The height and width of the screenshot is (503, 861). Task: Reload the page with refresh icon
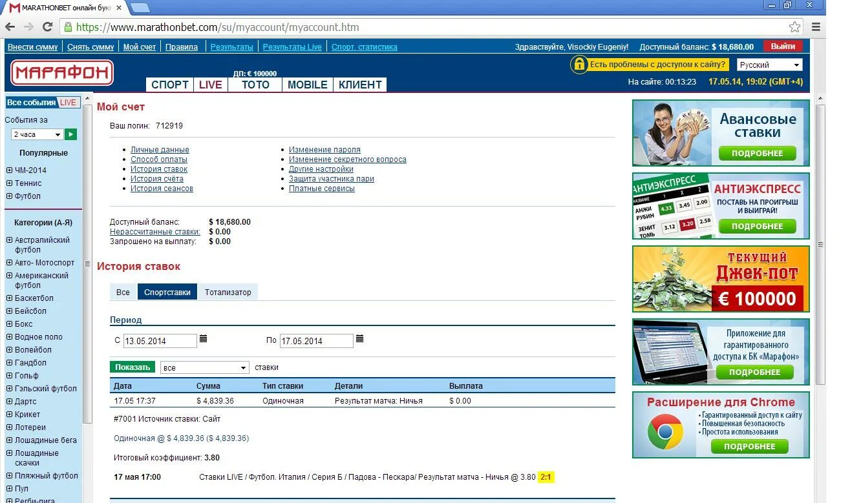pyautogui.click(x=47, y=27)
